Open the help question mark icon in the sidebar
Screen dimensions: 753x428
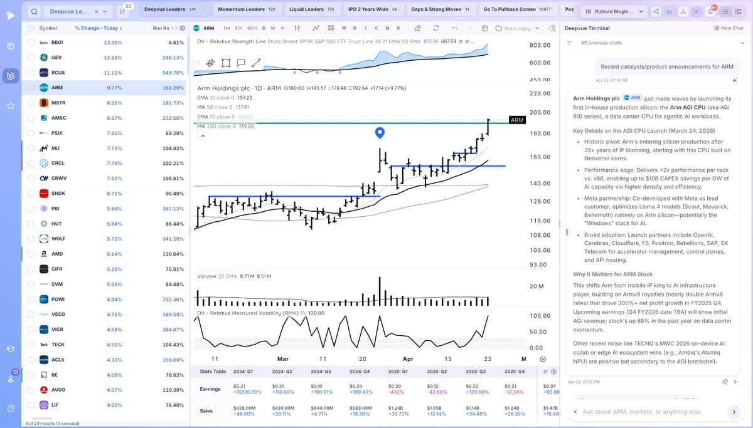point(11,409)
